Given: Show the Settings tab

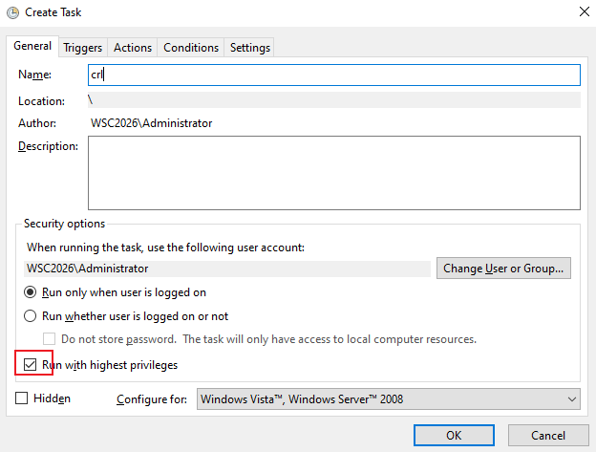Looking at the screenshot, I should click(249, 48).
